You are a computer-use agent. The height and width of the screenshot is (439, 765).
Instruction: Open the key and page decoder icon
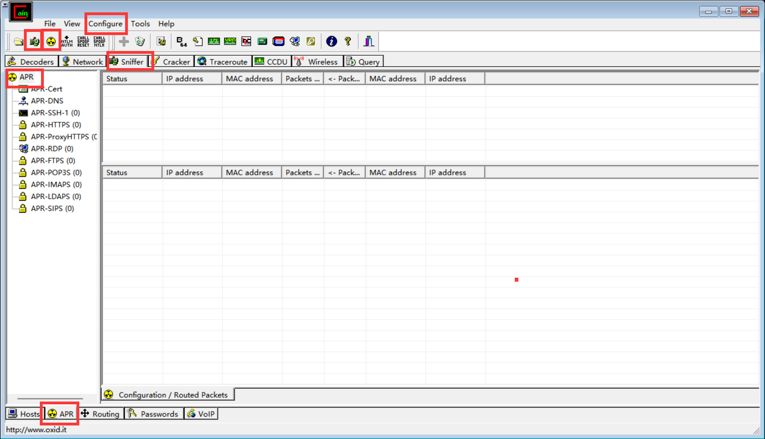(x=198, y=41)
